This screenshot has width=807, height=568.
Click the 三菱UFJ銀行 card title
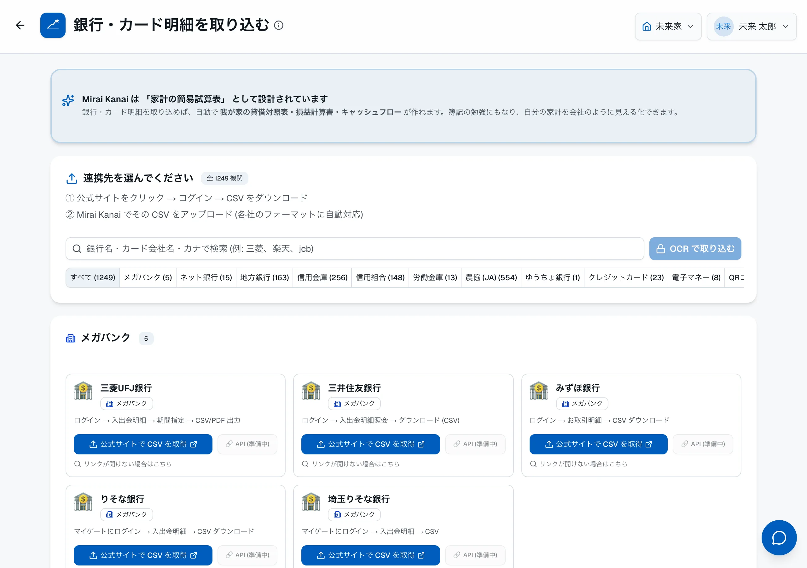click(126, 388)
